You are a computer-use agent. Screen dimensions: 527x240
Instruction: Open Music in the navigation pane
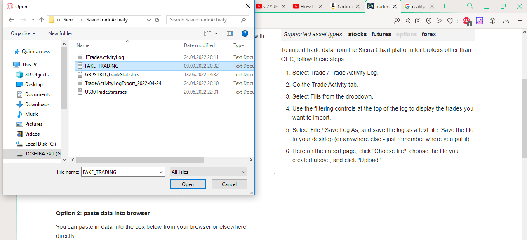point(32,114)
